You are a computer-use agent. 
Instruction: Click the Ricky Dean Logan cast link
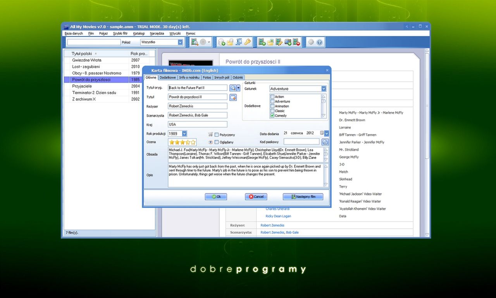pyautogui.click(x=278, y=216)
